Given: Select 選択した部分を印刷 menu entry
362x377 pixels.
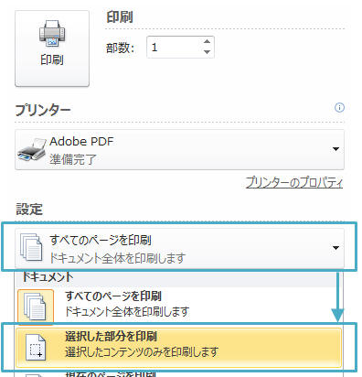Looking at the screenshot, I should (x=179, y=347).
